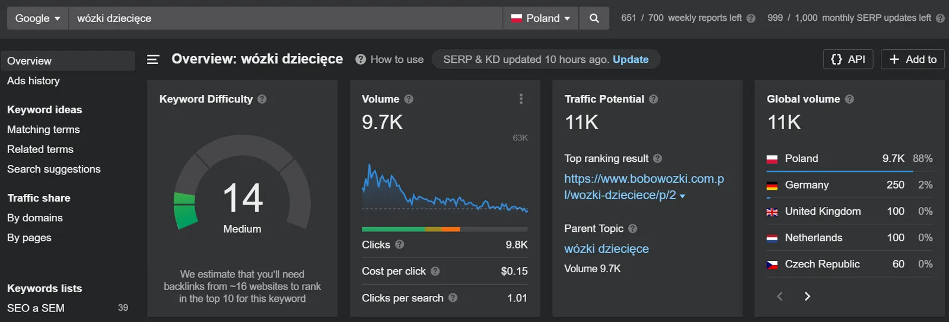Show Clicks info tooltip icon
Screen dimensions: 949x322
[x=400, y=244]
